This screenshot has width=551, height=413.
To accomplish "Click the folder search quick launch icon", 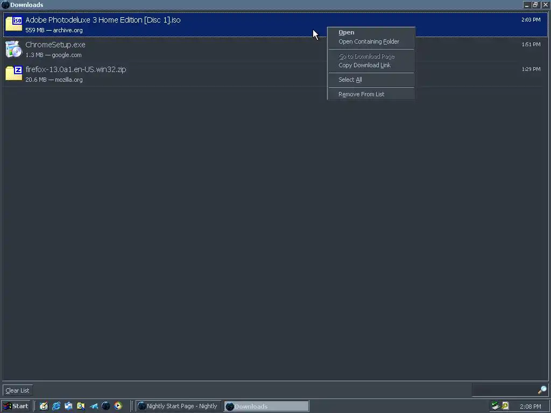I will (81, 406).
